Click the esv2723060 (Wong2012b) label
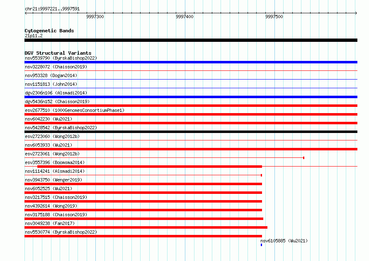Screen dimensions: 369x261 click(x=52, y=136)
